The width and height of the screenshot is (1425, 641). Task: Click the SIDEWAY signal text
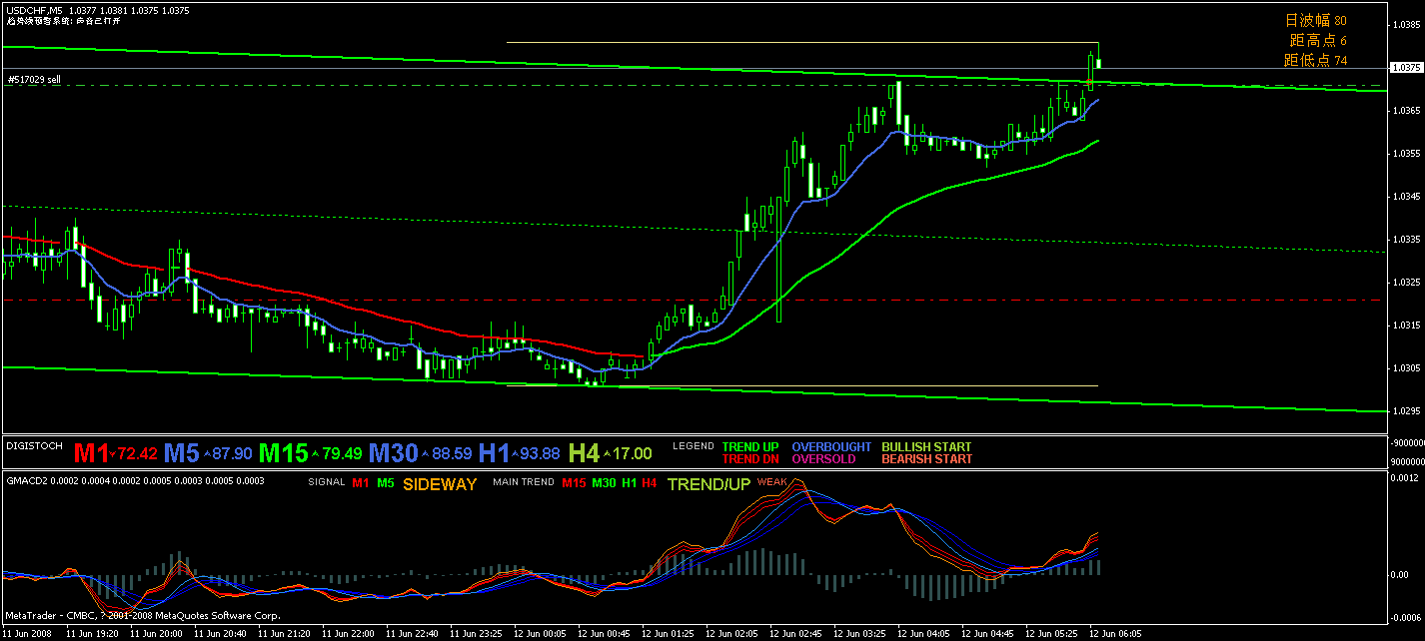[x=440, y=483]
